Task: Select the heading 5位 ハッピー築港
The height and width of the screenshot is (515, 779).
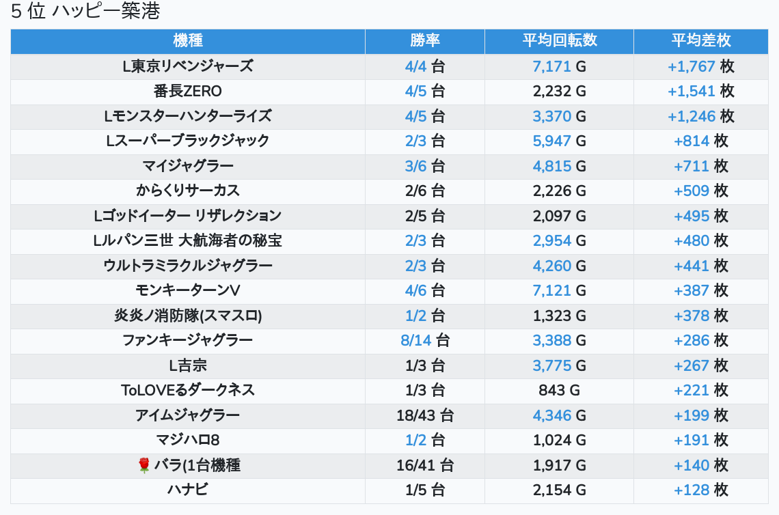Action: pos(85,10)
